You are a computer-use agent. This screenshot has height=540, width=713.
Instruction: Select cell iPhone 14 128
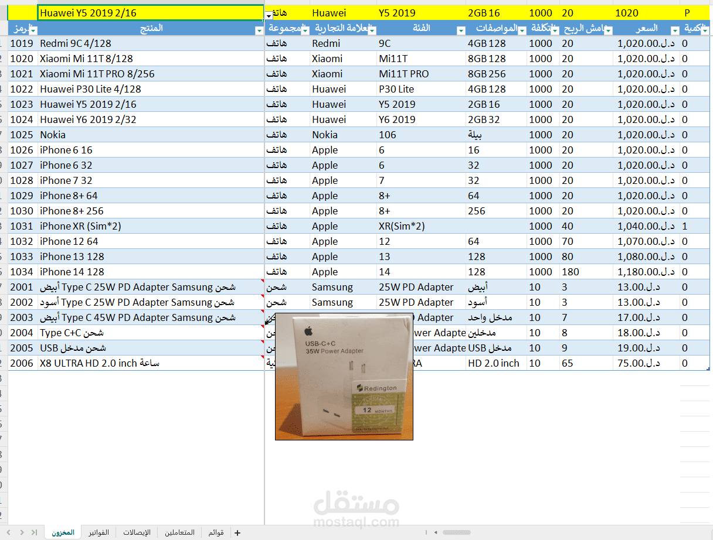click(x=151, y=272)
